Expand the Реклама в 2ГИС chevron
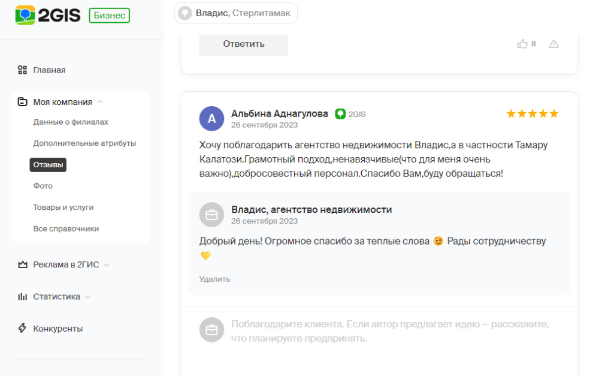Screen dimensions: 599x376 107,265
